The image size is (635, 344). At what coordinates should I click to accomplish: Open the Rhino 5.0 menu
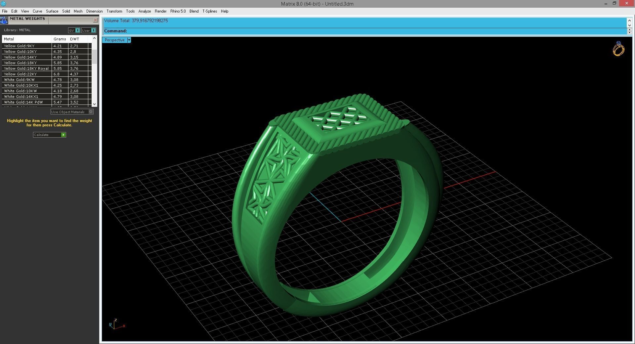[x=178, y=11]
